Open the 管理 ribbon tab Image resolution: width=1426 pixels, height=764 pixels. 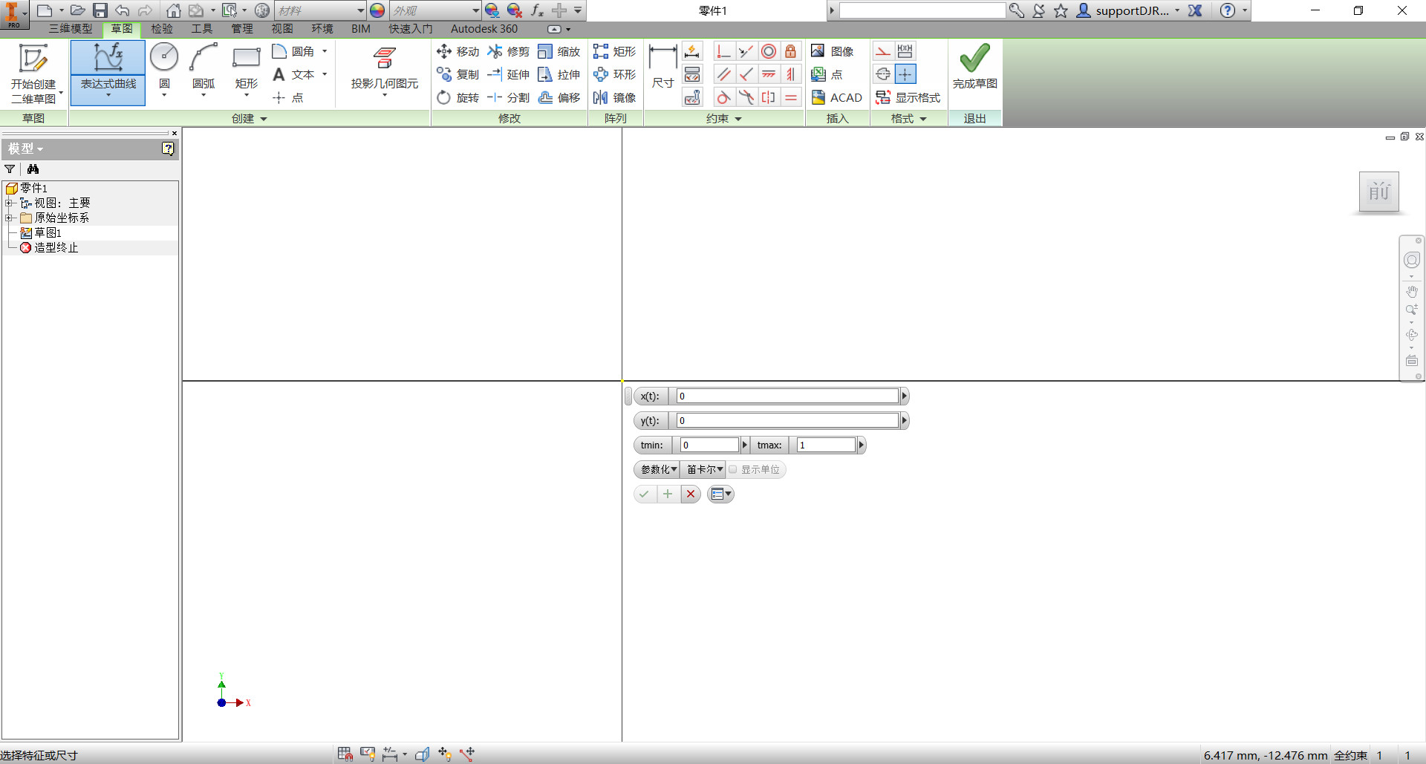click(242, 29)
